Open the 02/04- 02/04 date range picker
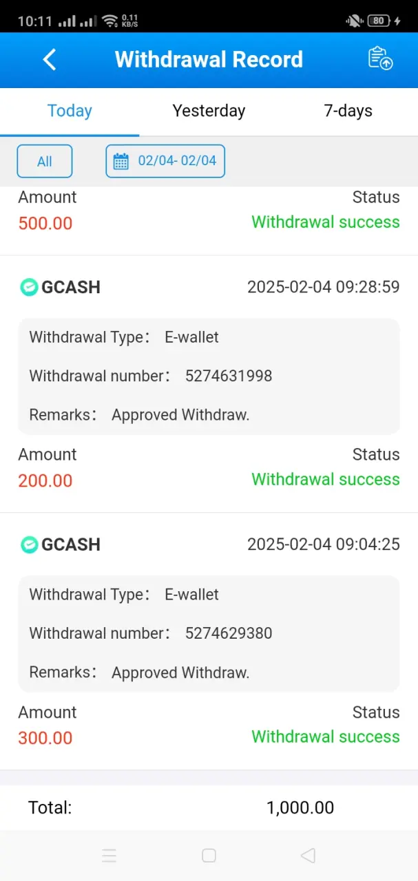The width and height of the screenshot is (418, 881). coord(165,161)
